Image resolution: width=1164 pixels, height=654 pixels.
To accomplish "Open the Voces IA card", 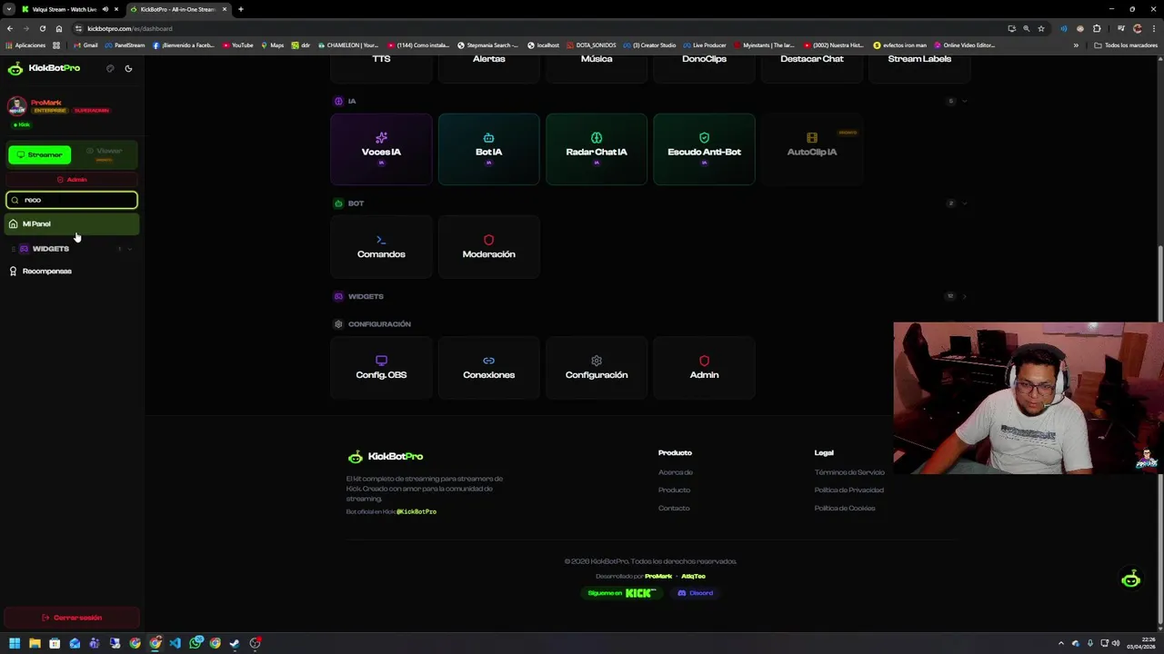I will [x=381, y=149].
